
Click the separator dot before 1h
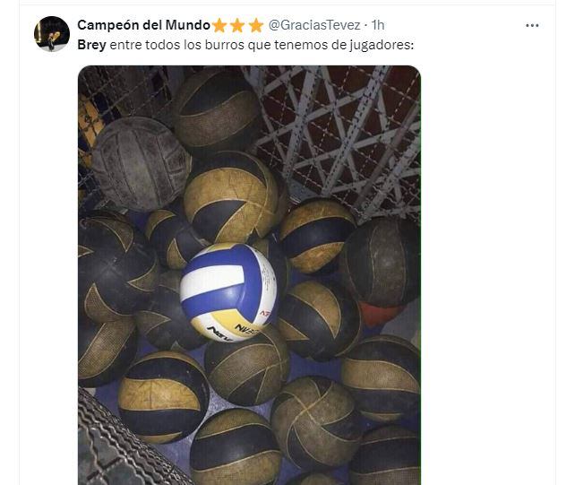click(366, 25)
